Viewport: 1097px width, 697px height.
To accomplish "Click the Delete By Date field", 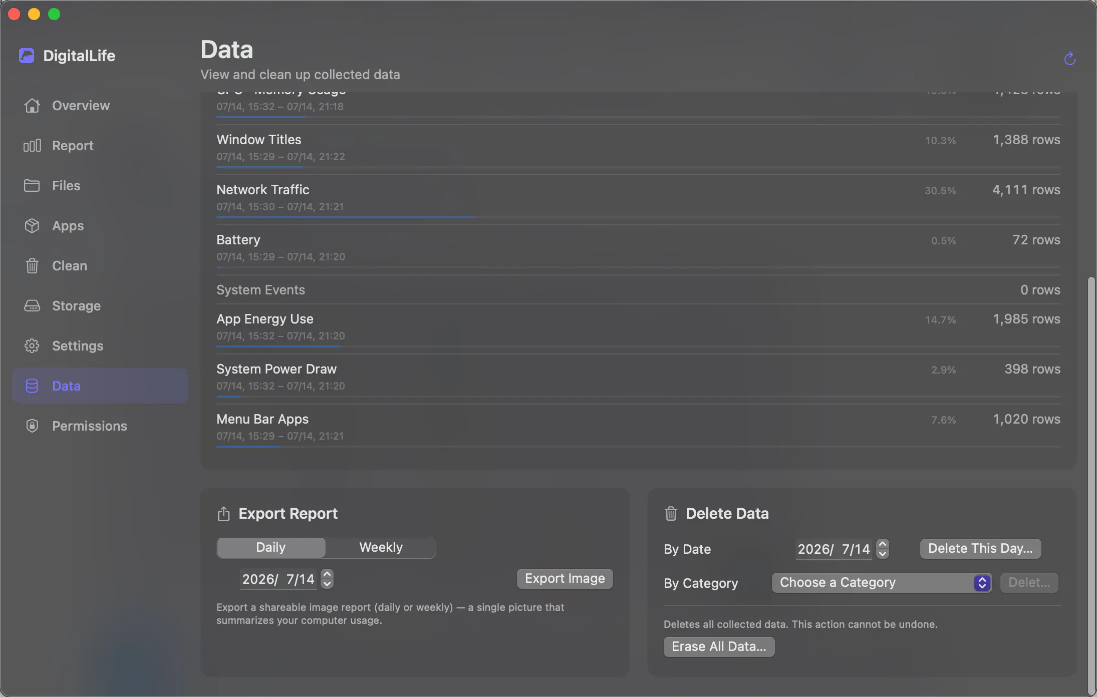I will coord(834,549).
